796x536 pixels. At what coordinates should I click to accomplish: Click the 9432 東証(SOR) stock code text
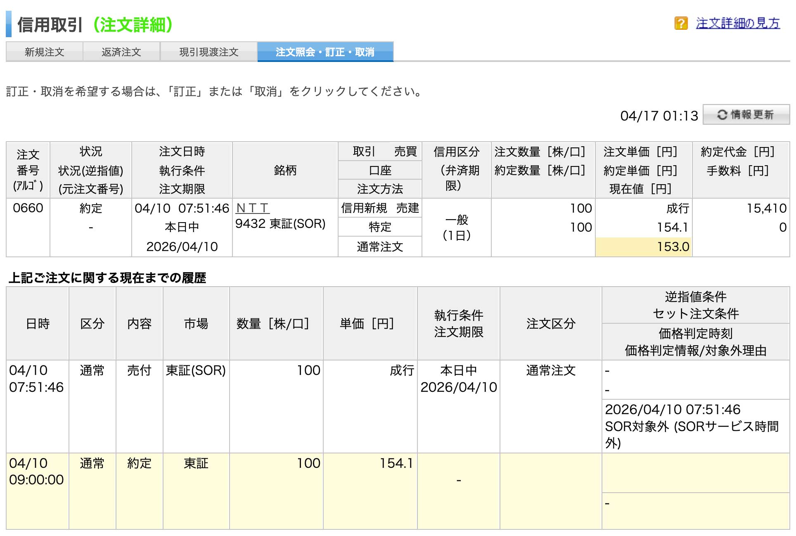click(280, 224)
